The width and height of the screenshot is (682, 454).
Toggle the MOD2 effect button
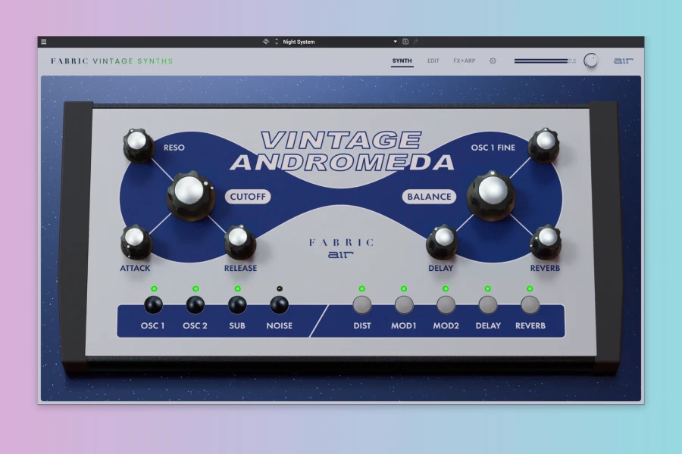pos(446,304)
